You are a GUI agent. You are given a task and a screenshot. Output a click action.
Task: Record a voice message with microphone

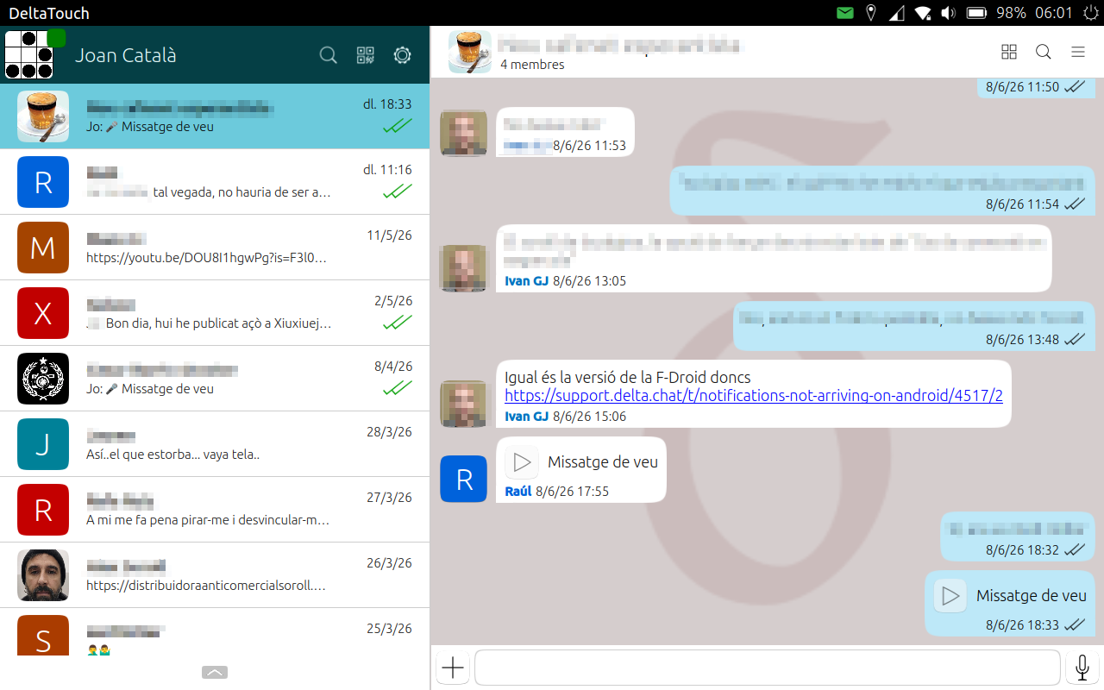click(1082, 668)
